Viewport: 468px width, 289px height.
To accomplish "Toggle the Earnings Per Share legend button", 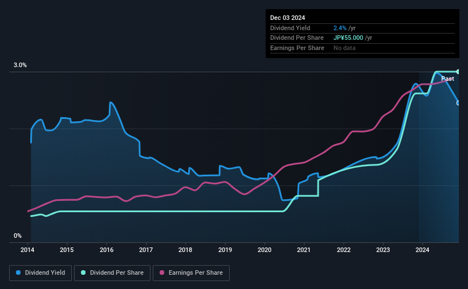I will tap(191, 273).
